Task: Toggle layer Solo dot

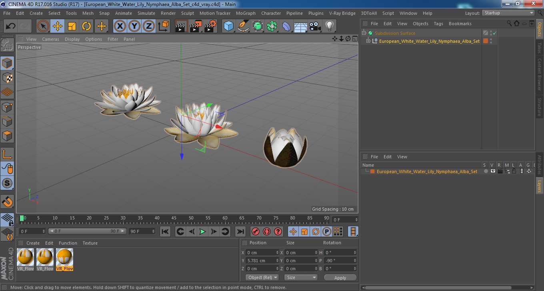Action: point(486,171)
